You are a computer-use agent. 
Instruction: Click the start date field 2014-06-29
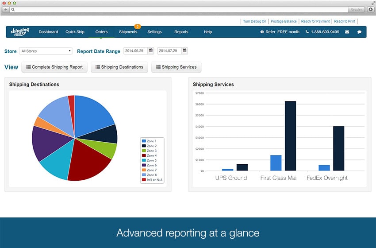[135, 51]
